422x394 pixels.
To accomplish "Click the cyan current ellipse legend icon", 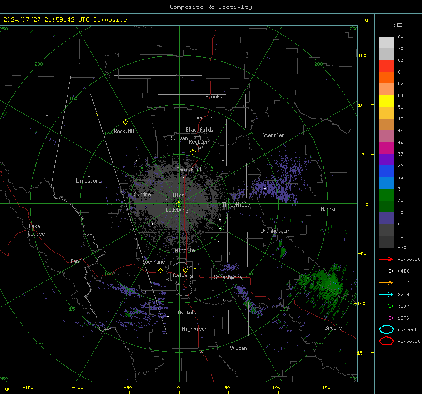I will (386, 329).
